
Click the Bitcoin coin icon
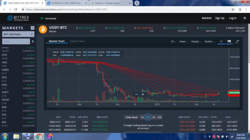pos(43,29)
